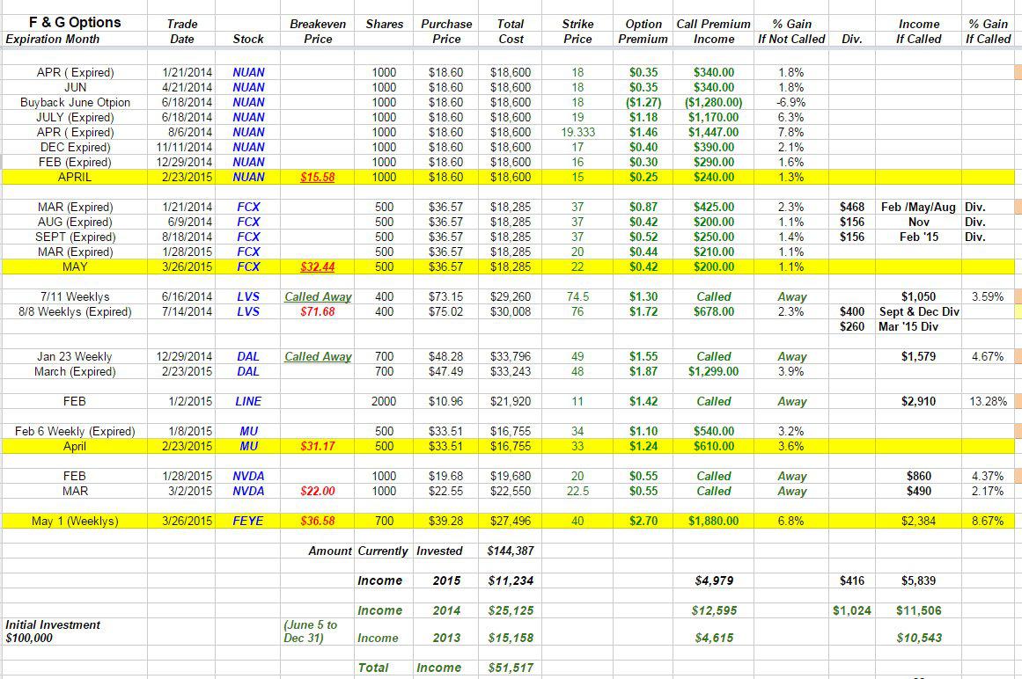This screenshot has height=679, width=1022.
Task: Click the $75.02 purchase price cell
Action: pyautogui.click(x=445, y=312)
